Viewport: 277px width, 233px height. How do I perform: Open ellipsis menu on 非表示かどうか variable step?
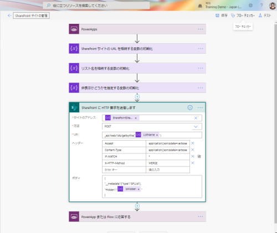coord(201,88)
